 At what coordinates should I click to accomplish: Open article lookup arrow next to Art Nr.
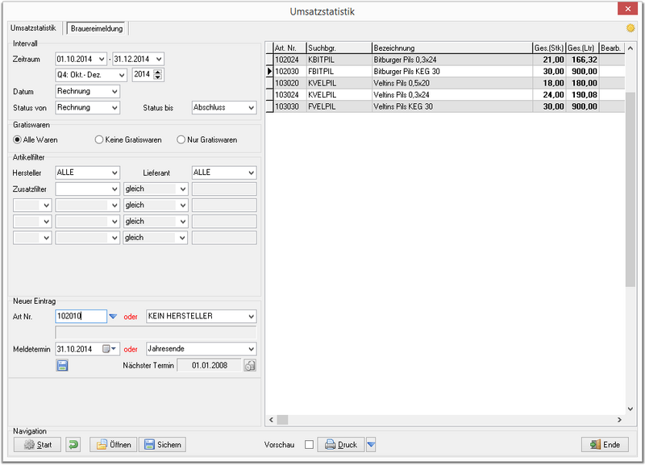(x=113, y=316)
